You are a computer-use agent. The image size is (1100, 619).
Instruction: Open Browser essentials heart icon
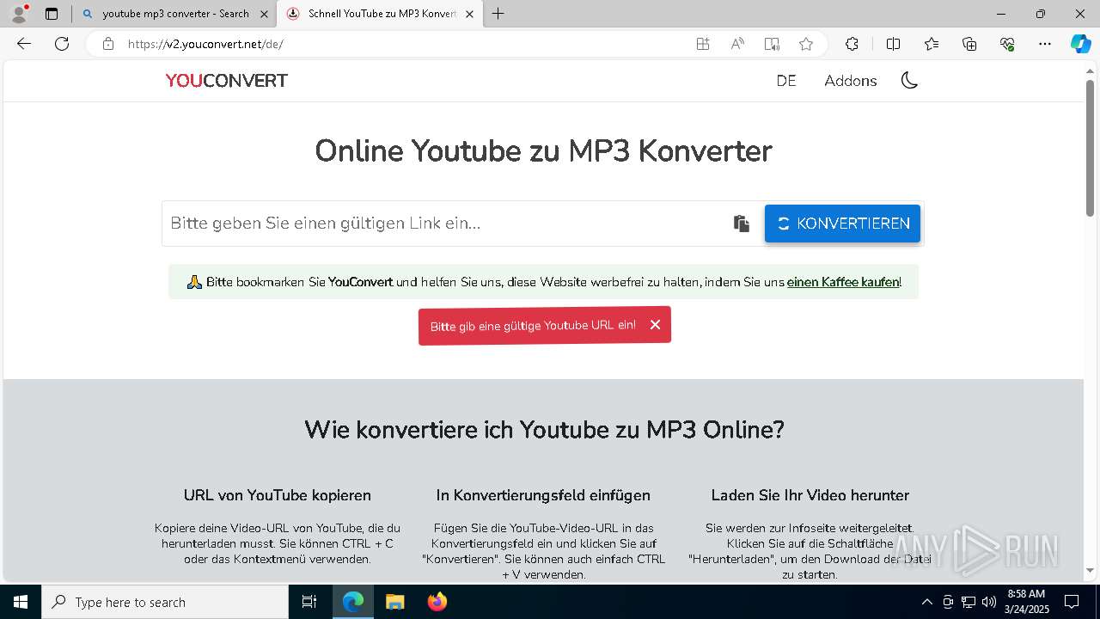click(1007, 44)
